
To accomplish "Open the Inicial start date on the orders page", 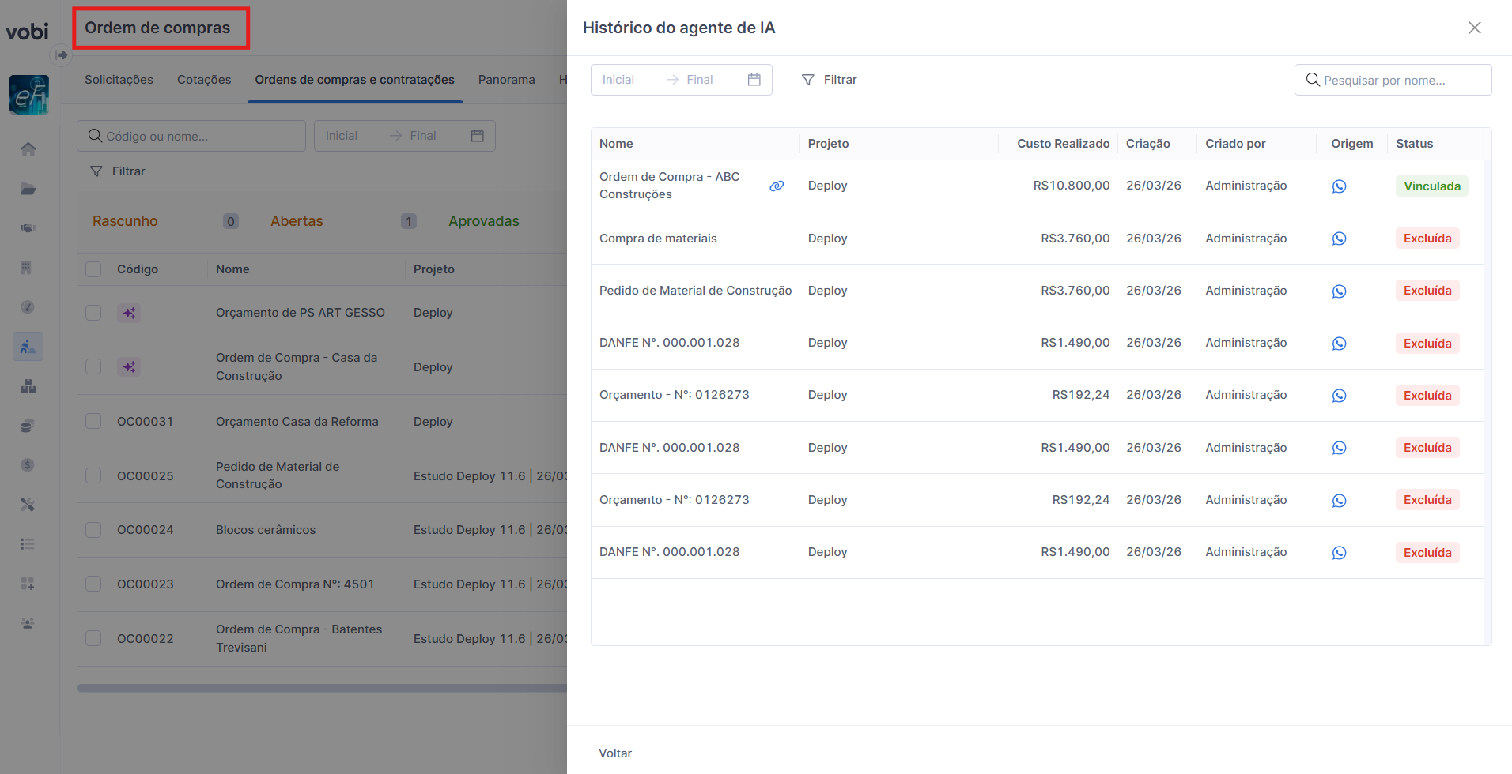I will pos(342,136).
